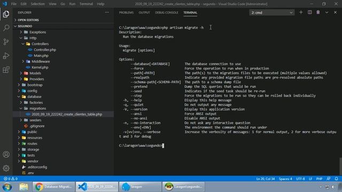Image resolution: width=342 pixels, height=192 pixels.
Task: Switch to the Output tab
Action: coord(144,13)
